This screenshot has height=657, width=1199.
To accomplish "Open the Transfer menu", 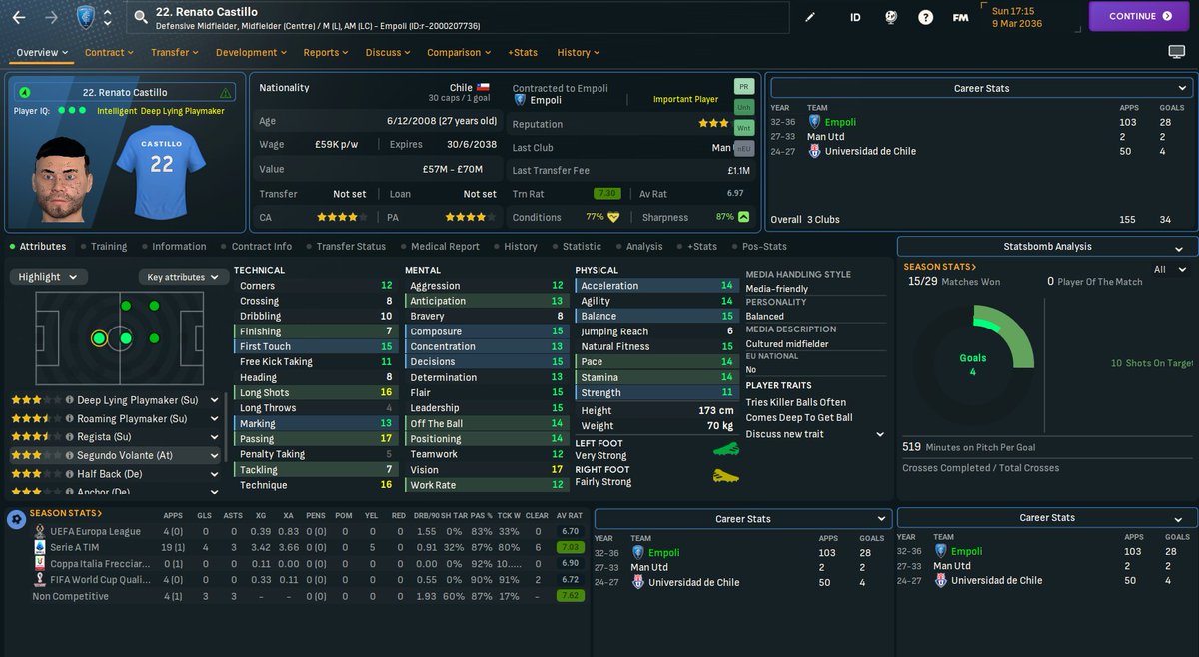I will (175, 52).
